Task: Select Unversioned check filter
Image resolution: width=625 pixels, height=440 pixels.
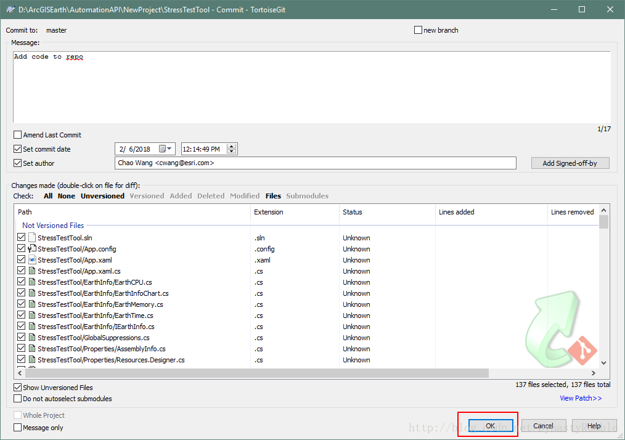Action: (102, 196)
